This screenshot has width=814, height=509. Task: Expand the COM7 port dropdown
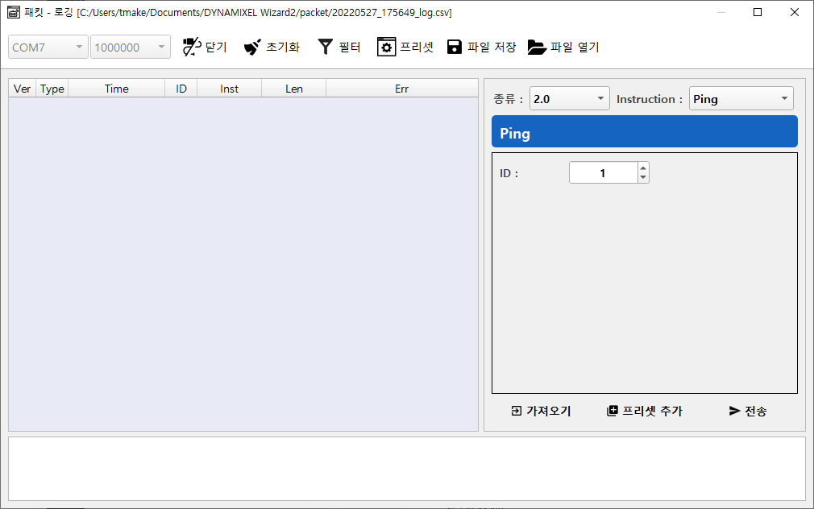[x=48, y=48]
